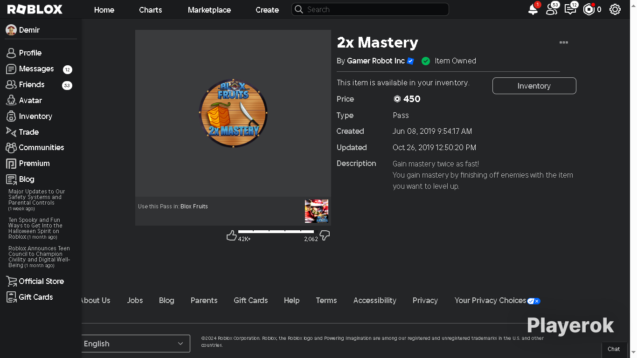
Task: Click the search magnifier icon
Action: coord(299,9)
